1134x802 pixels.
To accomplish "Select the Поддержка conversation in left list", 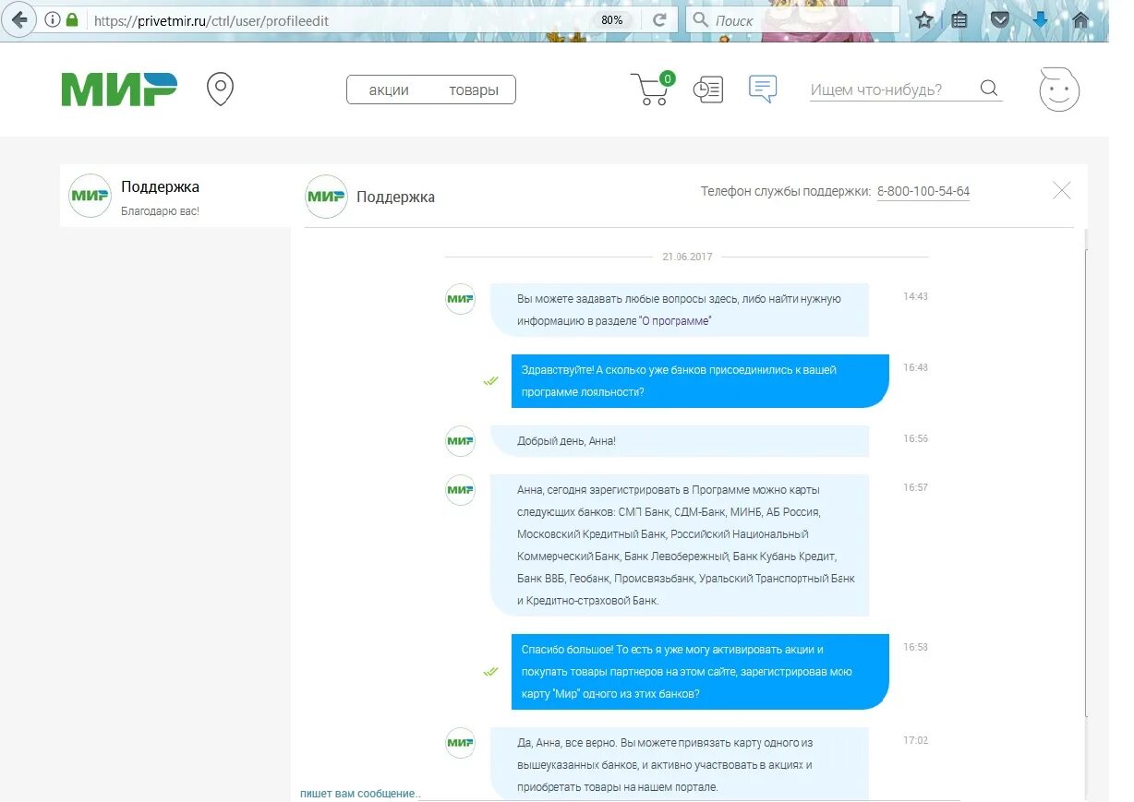I will (x=175, y=196).
